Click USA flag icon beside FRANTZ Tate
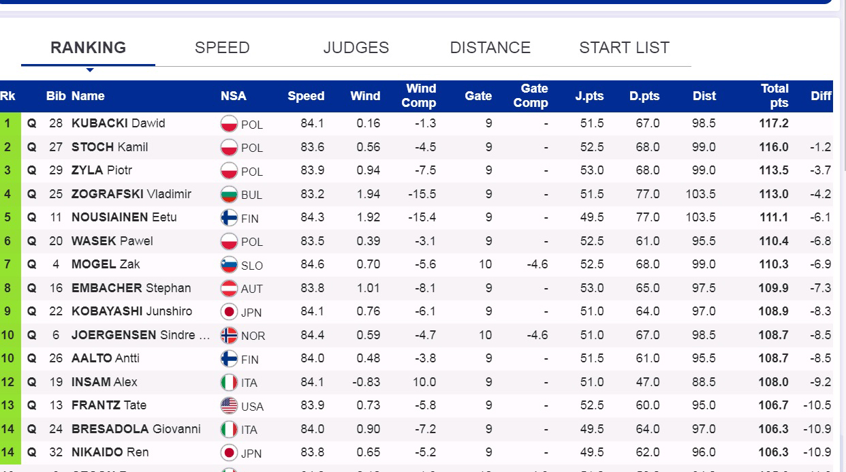The width and height of the screenshot is (846, 472). tap(229, 406)
